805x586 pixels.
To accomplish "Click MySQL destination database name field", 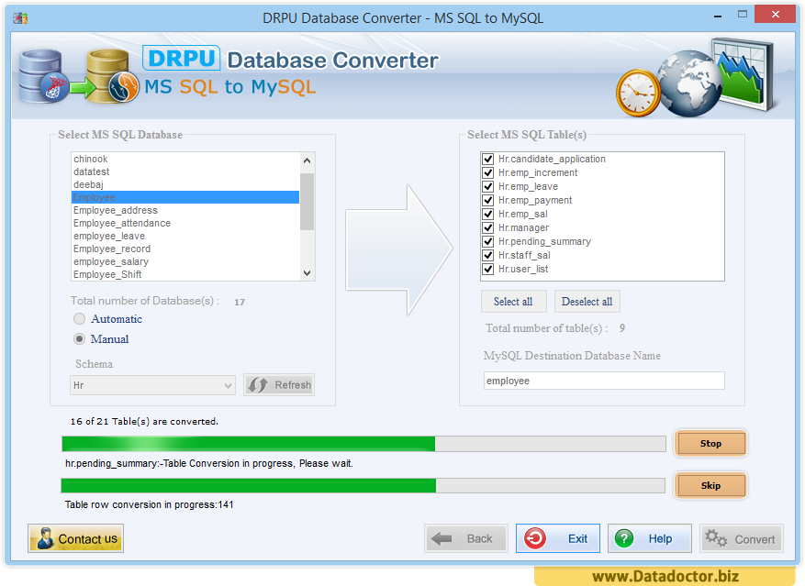I will click(604, 381).
